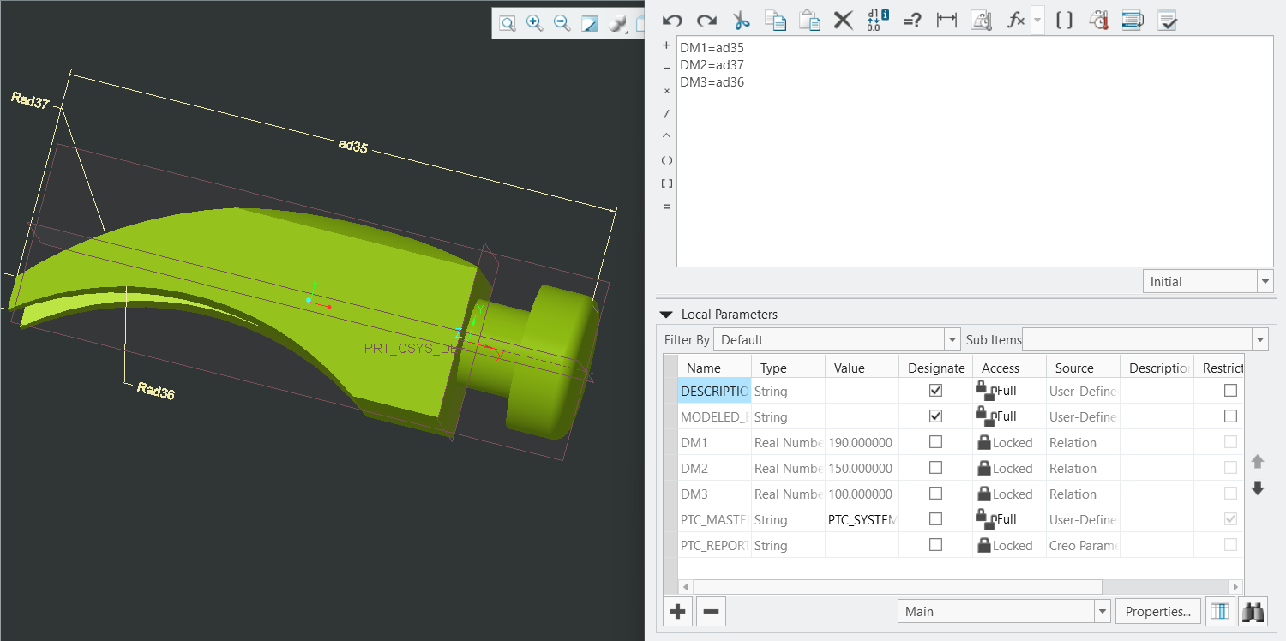Add a new parameter with plus button

677,612
